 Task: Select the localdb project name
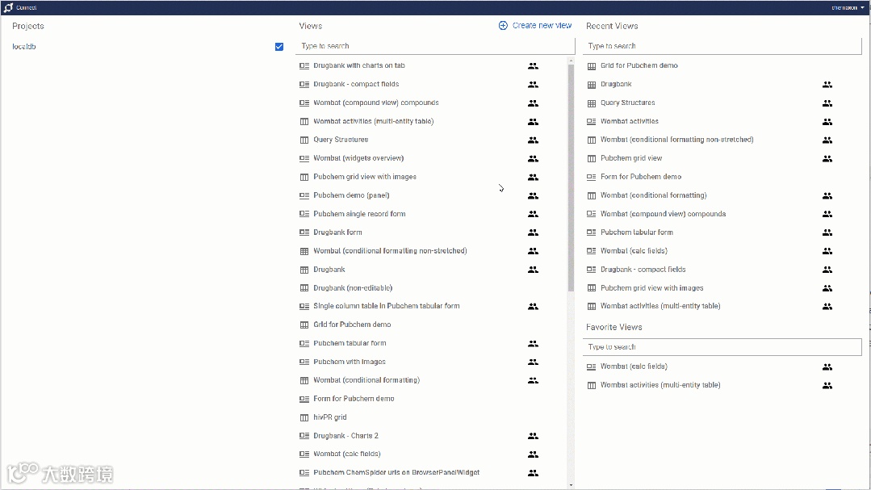click(24, 47)
